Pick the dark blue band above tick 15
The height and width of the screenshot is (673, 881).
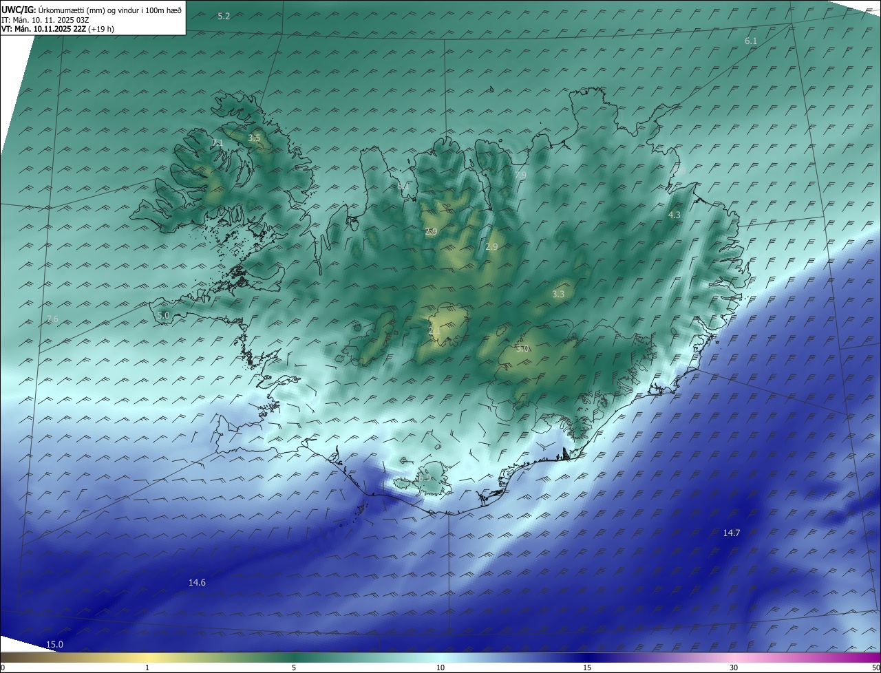pyautogui.click(x=587, y=658)
